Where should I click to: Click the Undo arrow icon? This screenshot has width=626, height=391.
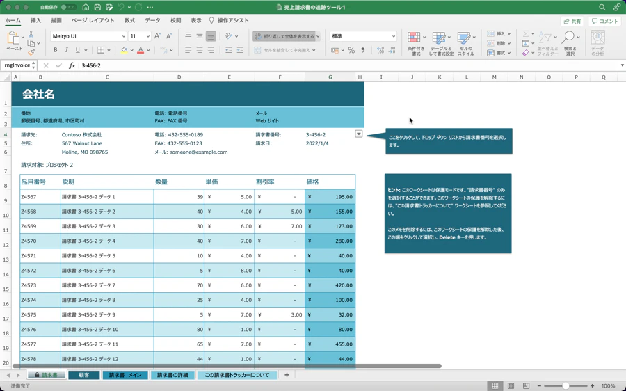point(121,7)
